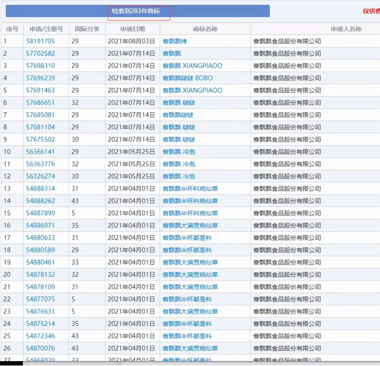
Task: Click the 检索到283件商标 results banner
Action: [136, 11]
